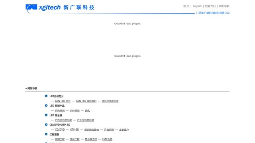Open the 户内照明 link
The width and height of the screenshot is (255, 143).
click(x=60, y=110)
